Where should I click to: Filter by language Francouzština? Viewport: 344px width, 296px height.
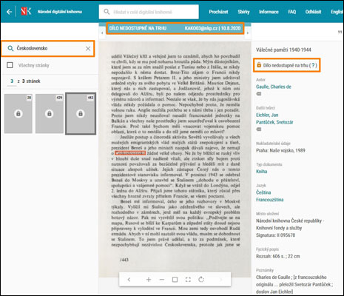point(269,200)
